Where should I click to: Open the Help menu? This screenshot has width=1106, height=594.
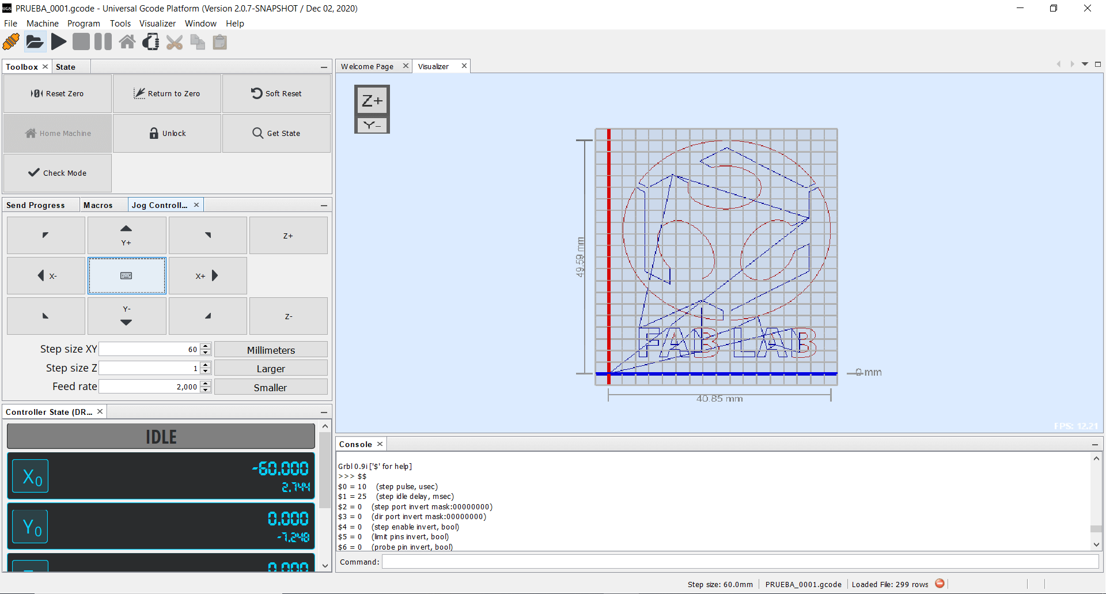click(235, 24)
